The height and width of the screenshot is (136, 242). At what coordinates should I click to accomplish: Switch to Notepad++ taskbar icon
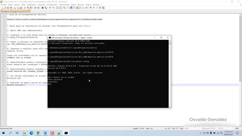click(59, 133)
